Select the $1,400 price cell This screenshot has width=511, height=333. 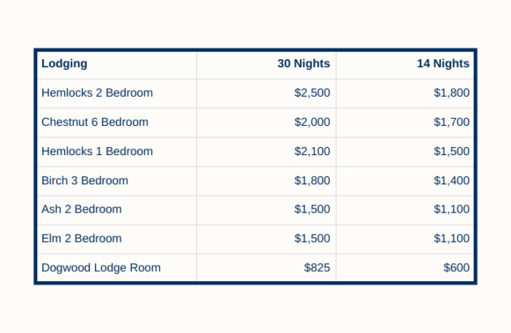pos(452,180)
